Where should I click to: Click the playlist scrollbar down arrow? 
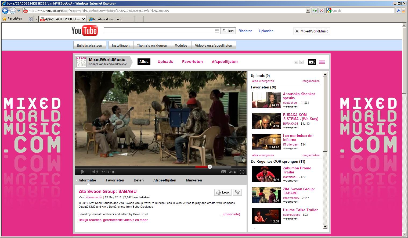click(325, 227)
